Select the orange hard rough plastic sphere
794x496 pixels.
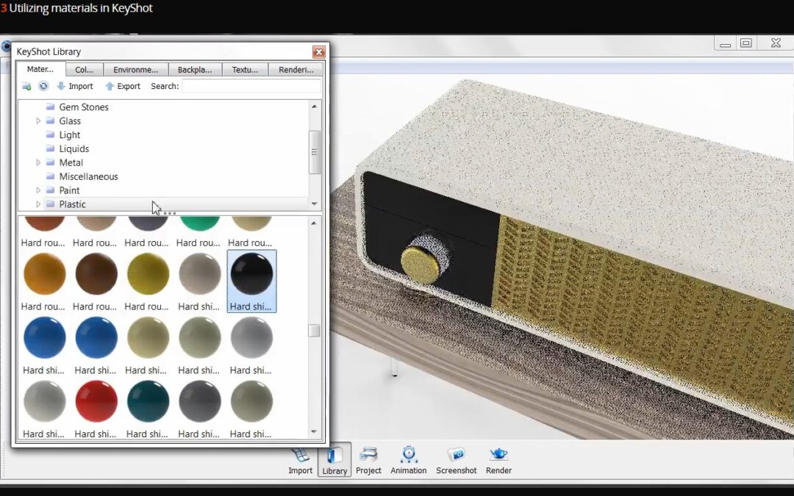click(x=45, y=274)
